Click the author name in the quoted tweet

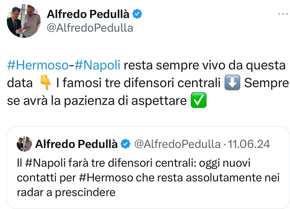click(x=76, y=144)
